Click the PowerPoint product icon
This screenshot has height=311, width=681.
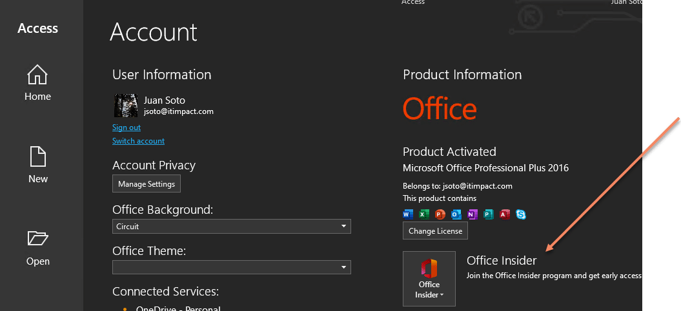click(440, 214)
